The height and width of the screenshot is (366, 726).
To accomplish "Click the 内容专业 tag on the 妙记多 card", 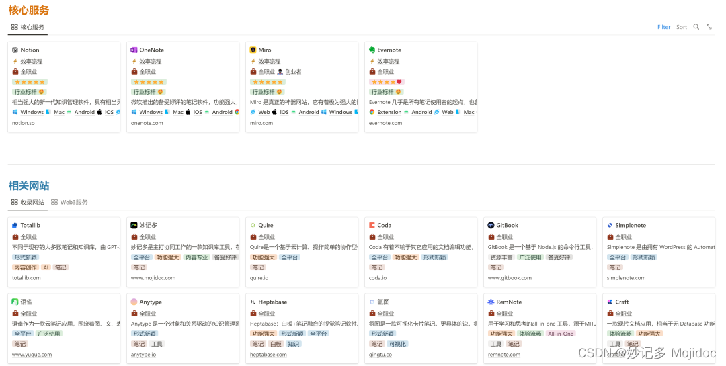I will [x=197, y=257].
